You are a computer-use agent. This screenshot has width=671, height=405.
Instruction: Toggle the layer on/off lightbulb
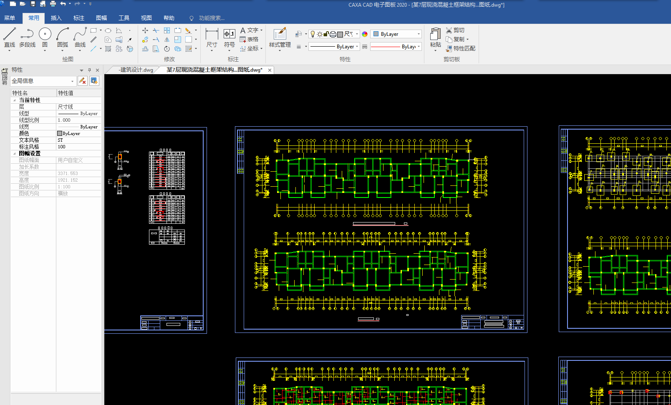pos(313,34)
